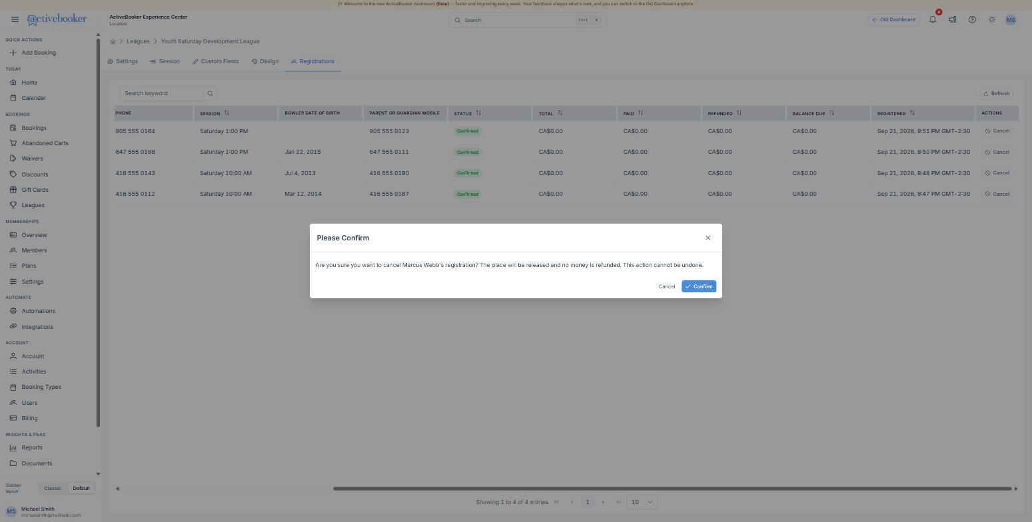1032x522 pixels.
Task: Open the help question mark icon
Action: click(972, 19)
